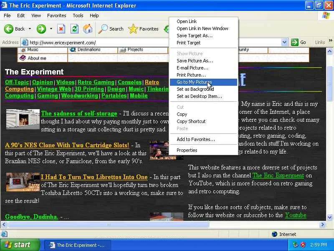Open the Edit menu

(x=21, y=15)
